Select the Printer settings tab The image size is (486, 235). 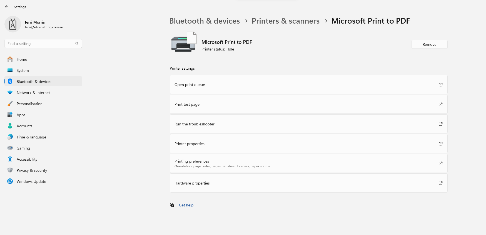pyautogui.click(x=182, y=69)
